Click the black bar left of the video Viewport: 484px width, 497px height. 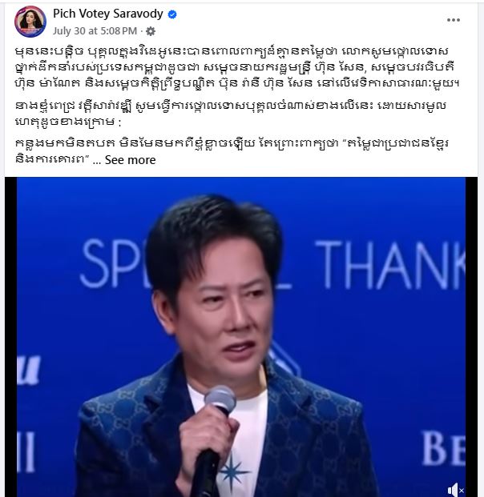point(10,337)
